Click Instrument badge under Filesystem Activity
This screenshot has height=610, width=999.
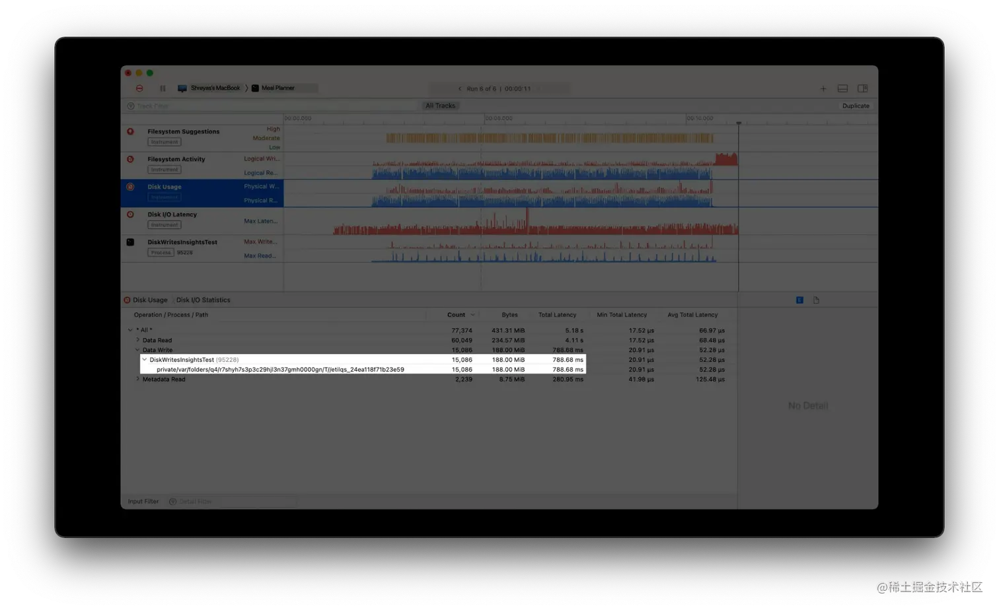coord(165,170)
